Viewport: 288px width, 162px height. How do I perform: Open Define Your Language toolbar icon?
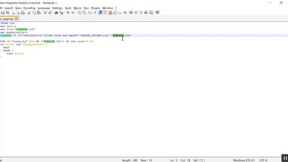point(105,13)
